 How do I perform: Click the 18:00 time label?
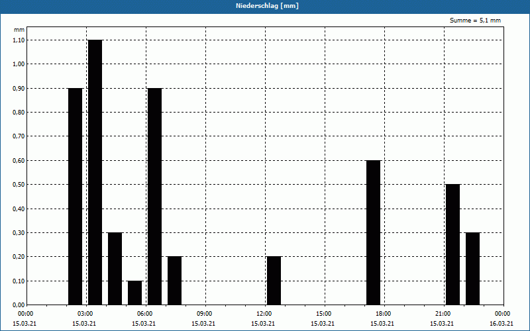384,314
